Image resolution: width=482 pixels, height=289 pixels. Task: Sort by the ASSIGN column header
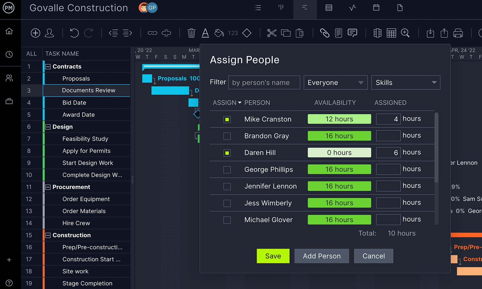(224, 102)
